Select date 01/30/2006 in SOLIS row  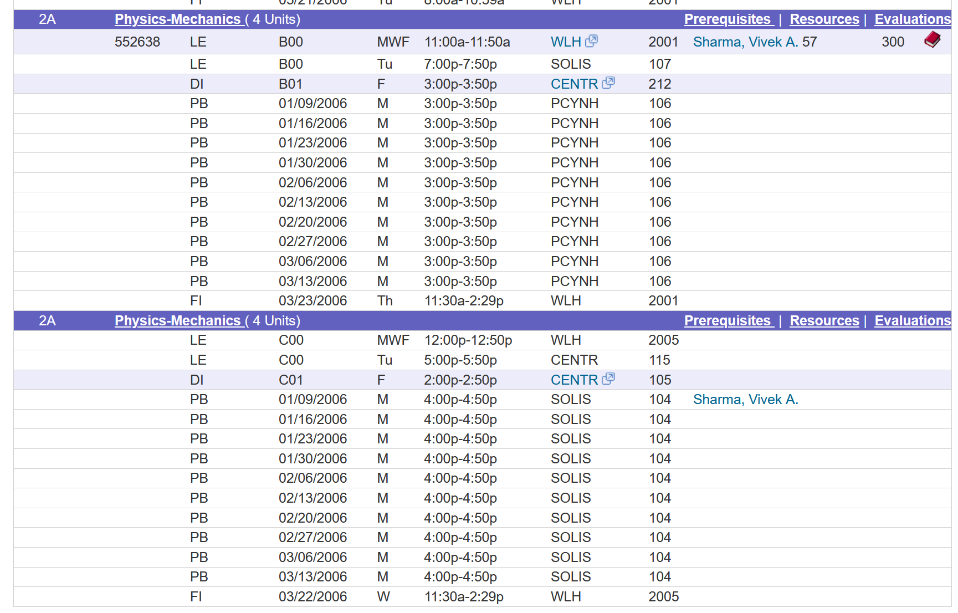pos(313,459)
